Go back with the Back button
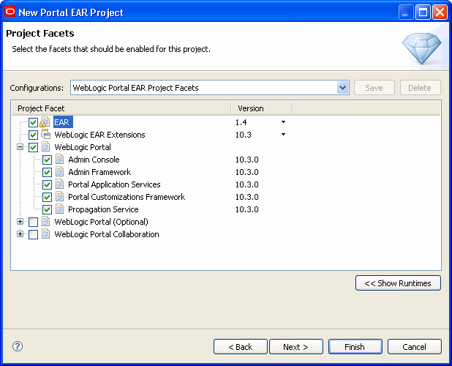The image size is (452, 366). [241, 347]
